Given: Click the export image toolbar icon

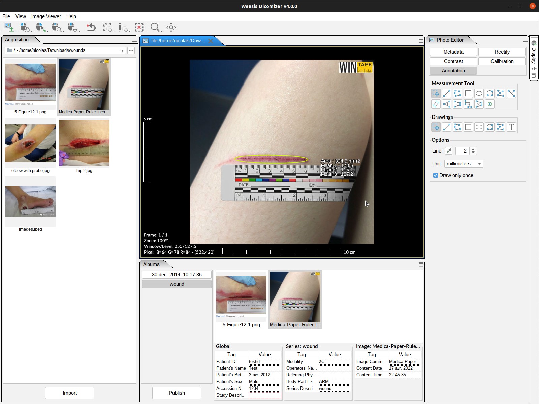Looking at the screenshot, I should tap(9, 27).
